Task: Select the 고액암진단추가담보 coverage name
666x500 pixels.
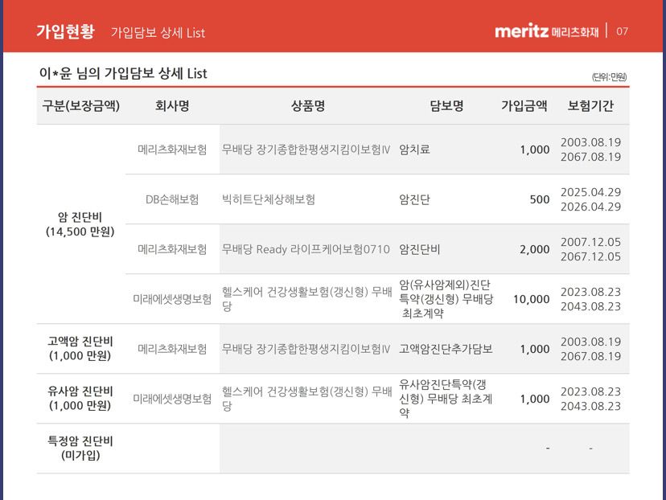Action: point(446,349)
